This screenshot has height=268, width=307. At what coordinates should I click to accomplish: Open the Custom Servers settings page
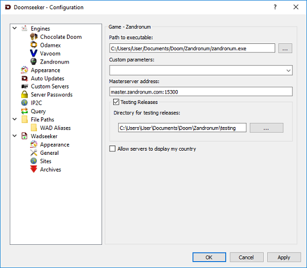(x=50, y=87)
